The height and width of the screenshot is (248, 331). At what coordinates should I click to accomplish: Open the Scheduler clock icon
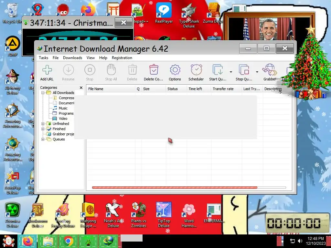click(x=196, y=70)
